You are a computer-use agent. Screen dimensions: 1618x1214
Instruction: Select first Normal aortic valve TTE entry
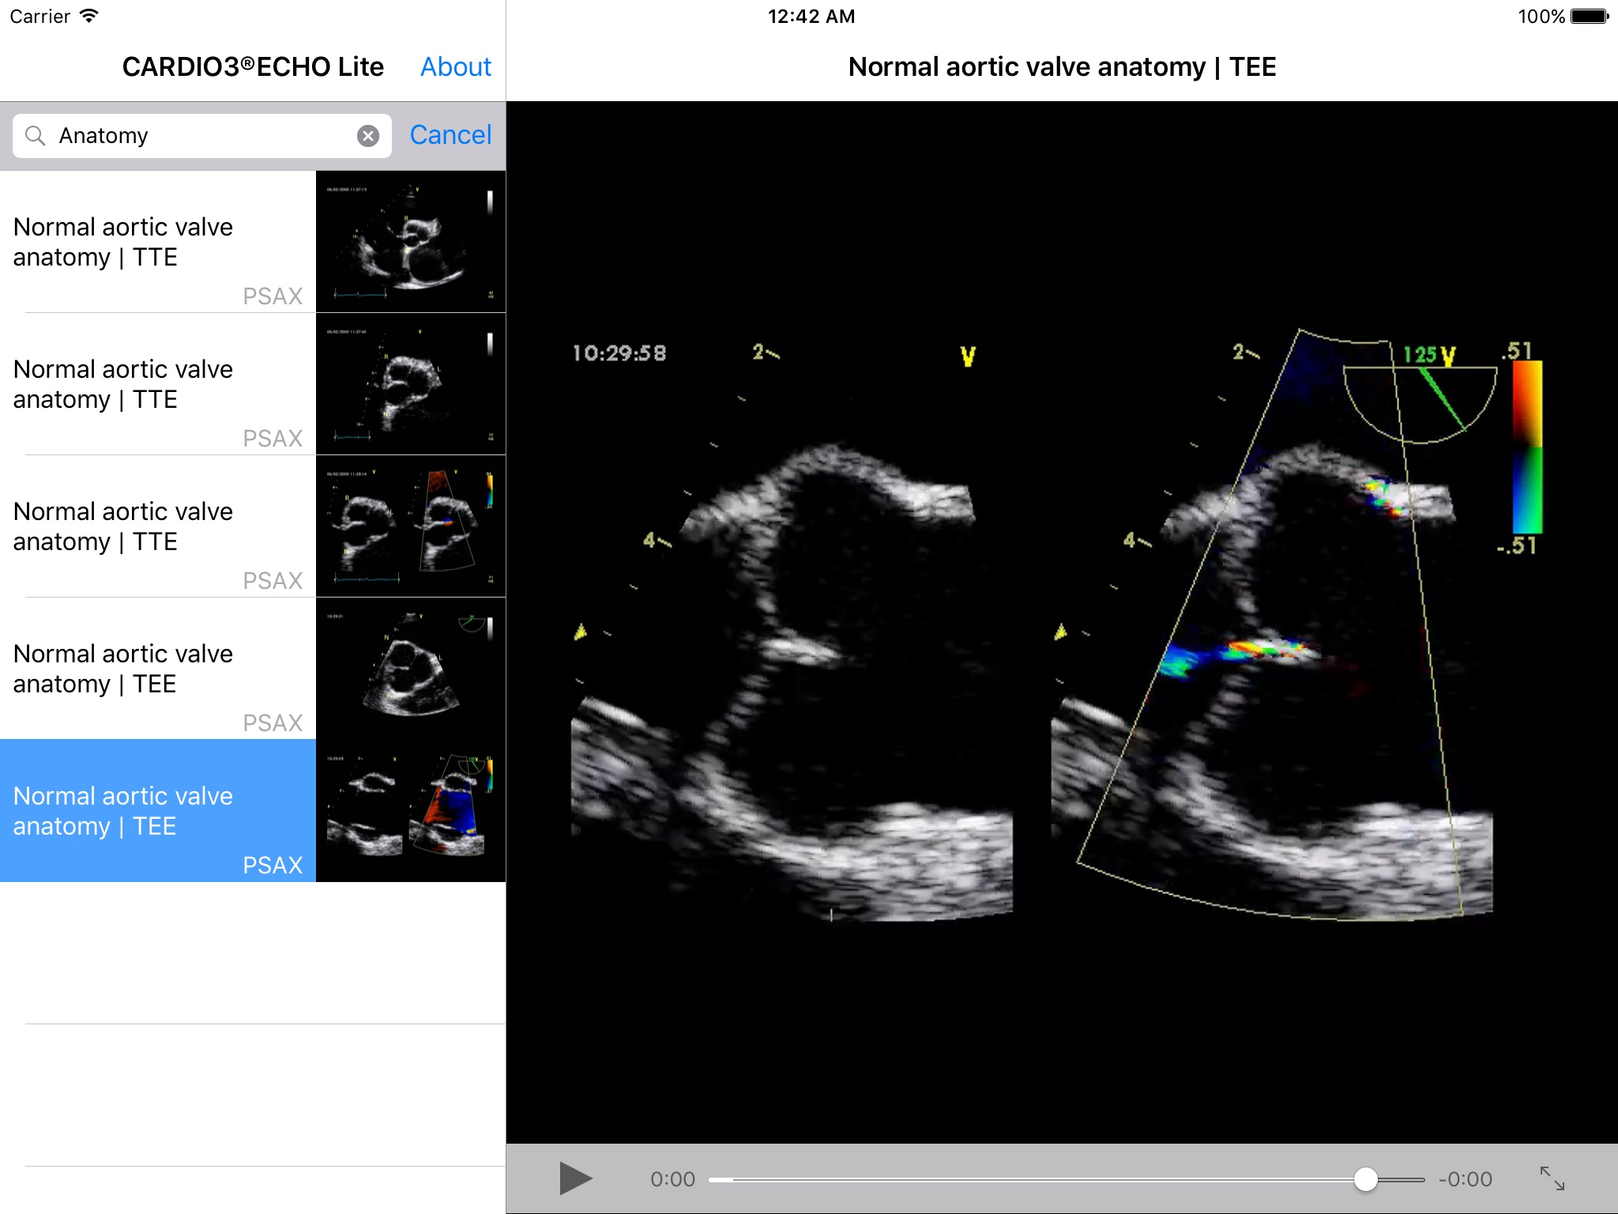pyautogui.click(x=158, y=242)
